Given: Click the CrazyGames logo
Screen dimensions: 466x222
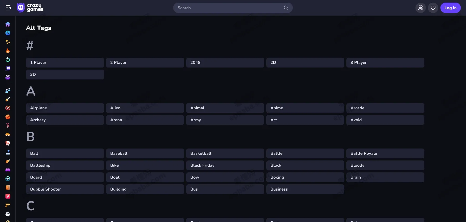Looking at the screenshot, I should click(x=30, y=8).
